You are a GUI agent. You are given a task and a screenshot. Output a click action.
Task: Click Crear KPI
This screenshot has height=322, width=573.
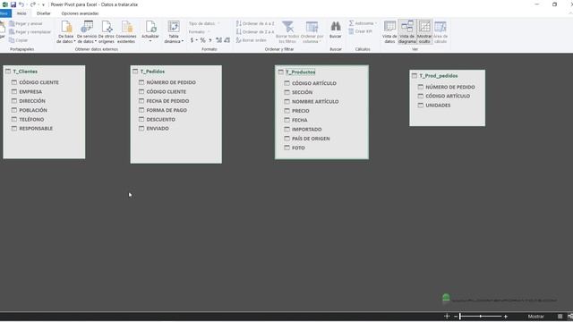[360, 31]
